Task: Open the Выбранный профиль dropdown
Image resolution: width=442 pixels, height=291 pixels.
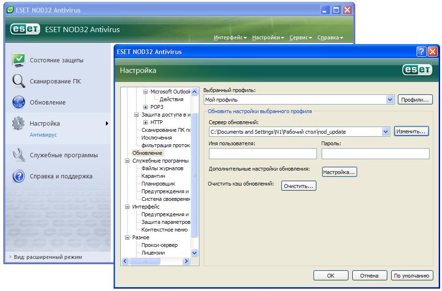Action: pyautogui.click(x=390, y=100)
